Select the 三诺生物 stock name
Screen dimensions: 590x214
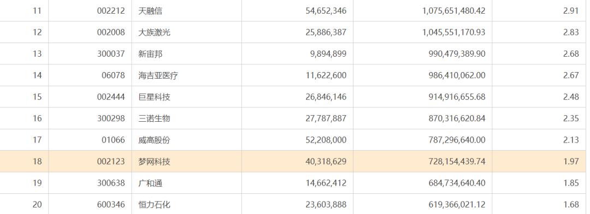(154, 118)
